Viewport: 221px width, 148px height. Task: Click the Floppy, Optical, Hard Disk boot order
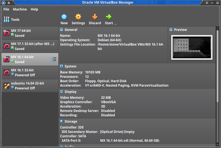pyautogui.click(x=106, y=81)
